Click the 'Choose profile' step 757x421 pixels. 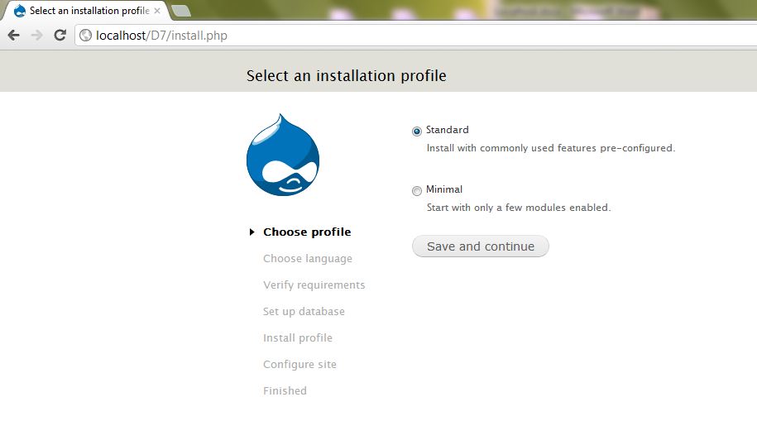(307, 232)
